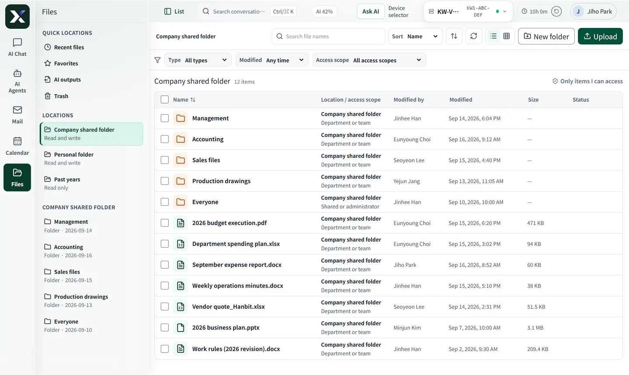Open Production drawings in sidebar tree
629x375 pixels.
click(92, 300)
